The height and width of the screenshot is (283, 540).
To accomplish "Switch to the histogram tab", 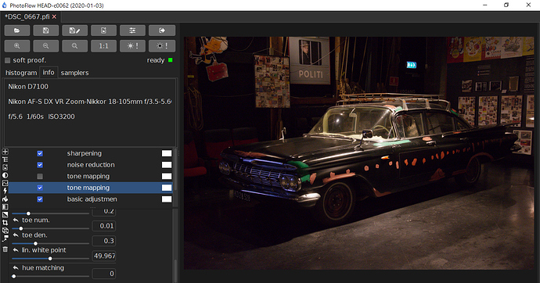I will [21, 73].
